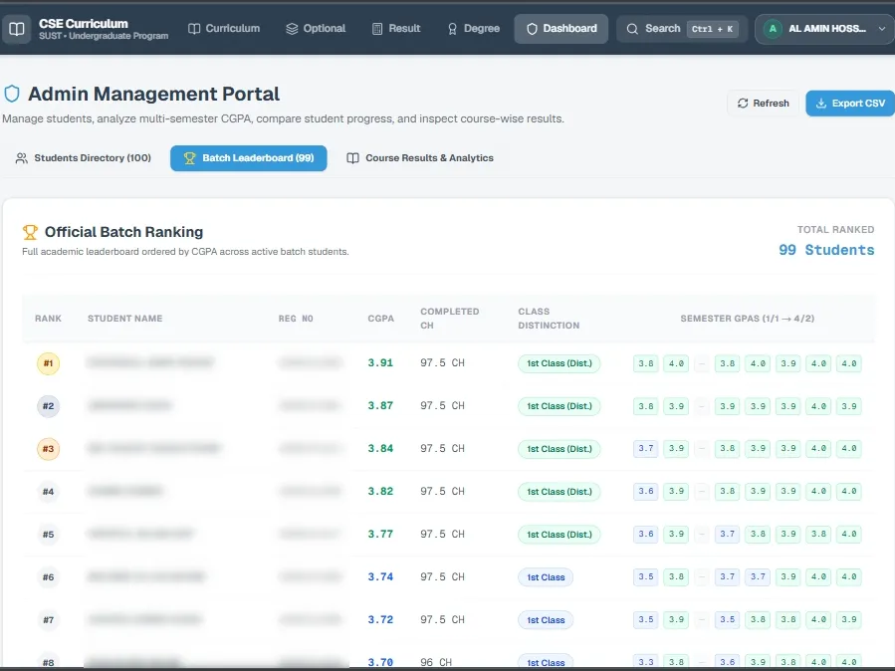Click 99 Students total ranked count
Image resolution: width=895 pixels, height=671 pixels.
826,250
